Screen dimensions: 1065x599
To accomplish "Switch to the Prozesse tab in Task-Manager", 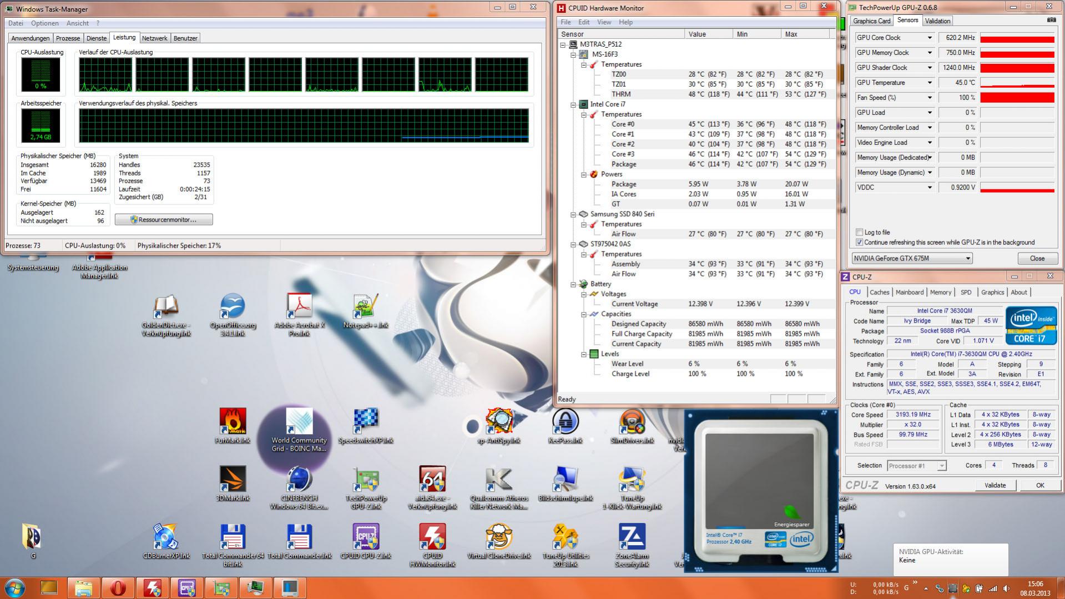I will point(68,38).
